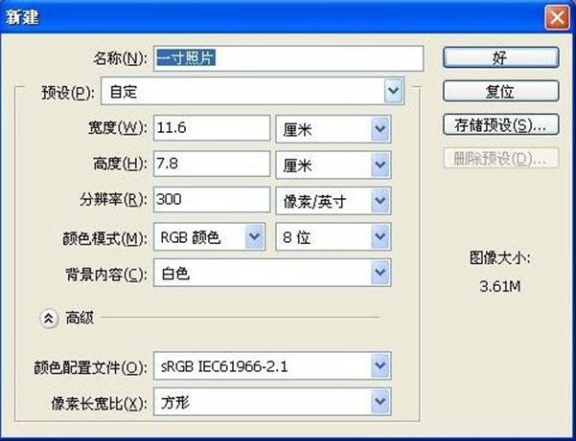Click the 高度(H) label
576x441 pixels.
point(120,164)
